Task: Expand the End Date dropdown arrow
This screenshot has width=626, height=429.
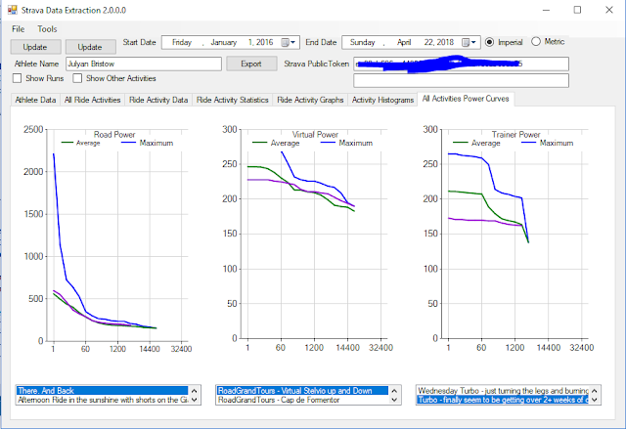Action: click(473, 42)
